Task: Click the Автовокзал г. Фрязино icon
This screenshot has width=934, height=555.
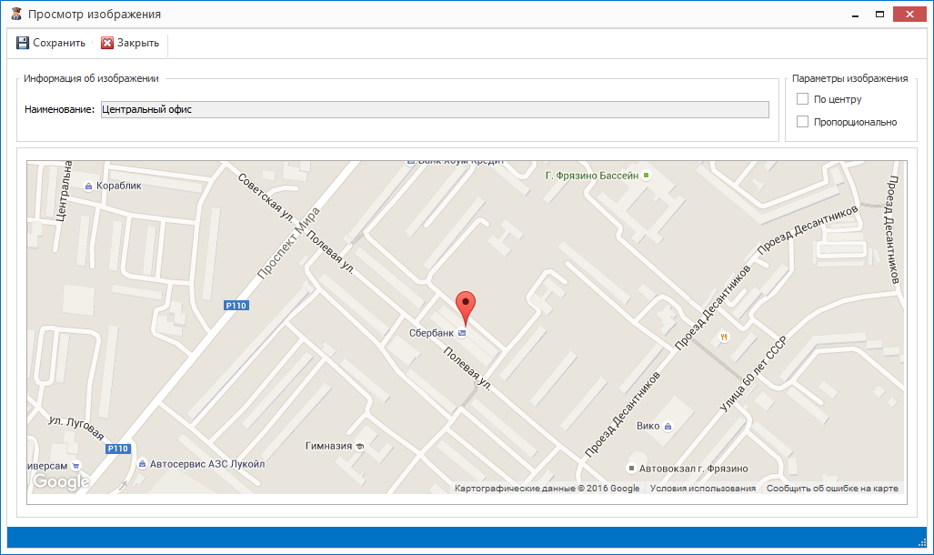Action: (x=631, y=469)
